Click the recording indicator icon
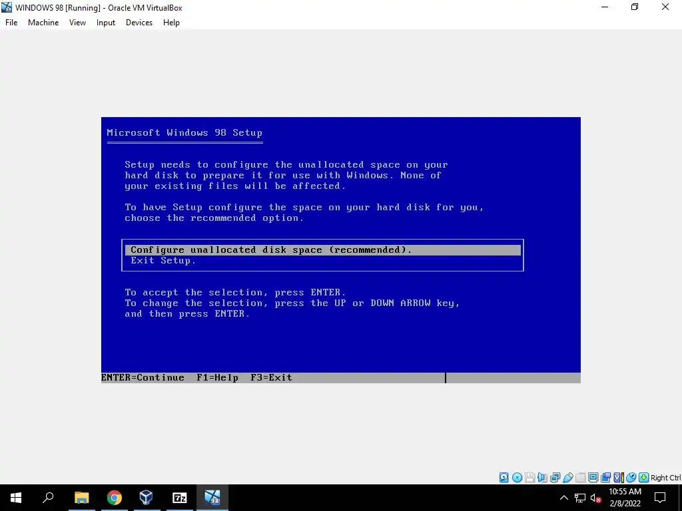Image resolution: width=682 pixels, height=511 pixels. pos(605,478)
